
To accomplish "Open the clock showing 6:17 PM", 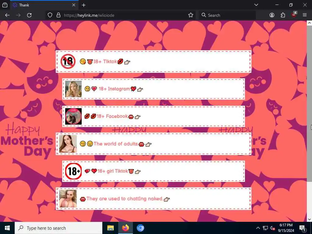I will [x=286, y=228].
